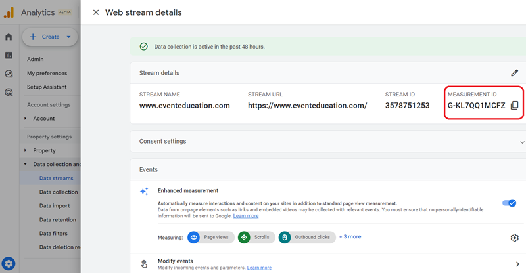This screenshot has height=273, width=526.
Task: Expand the Consent settings section
Action: 522,142
